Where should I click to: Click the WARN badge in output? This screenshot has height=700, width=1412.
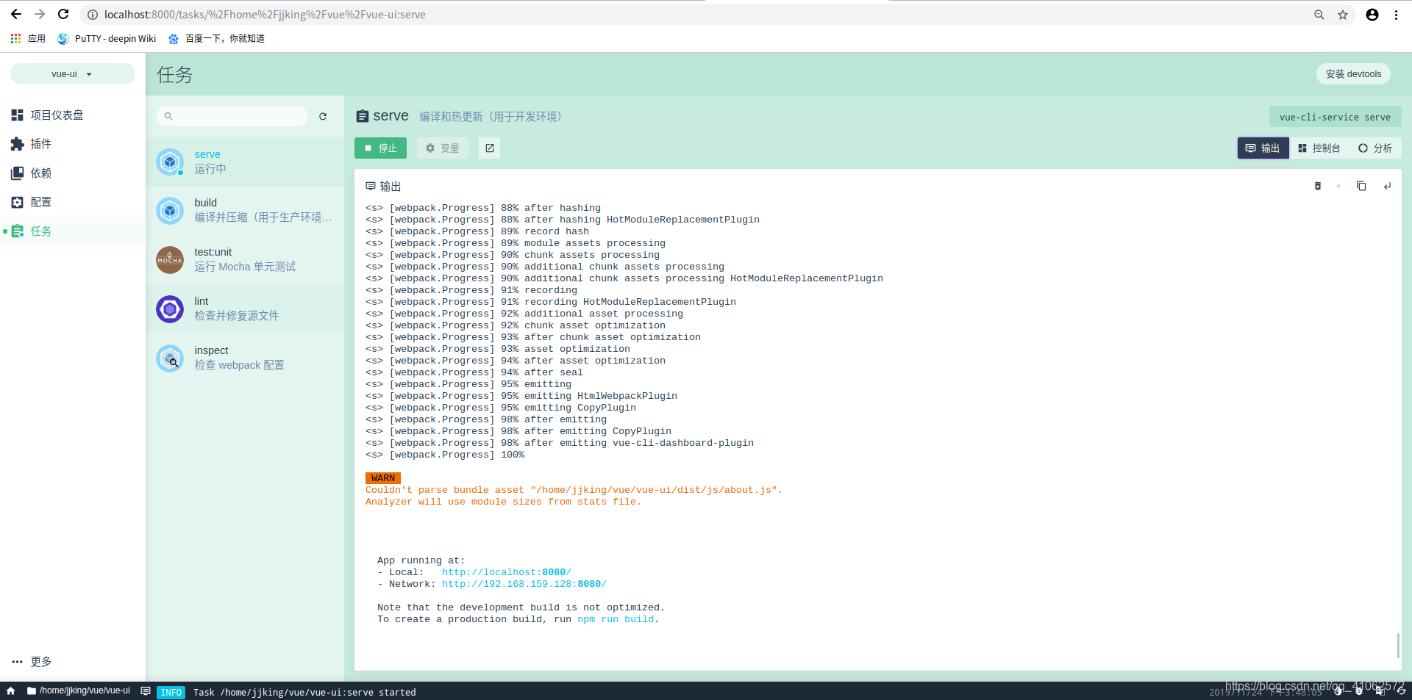(383, 478)
